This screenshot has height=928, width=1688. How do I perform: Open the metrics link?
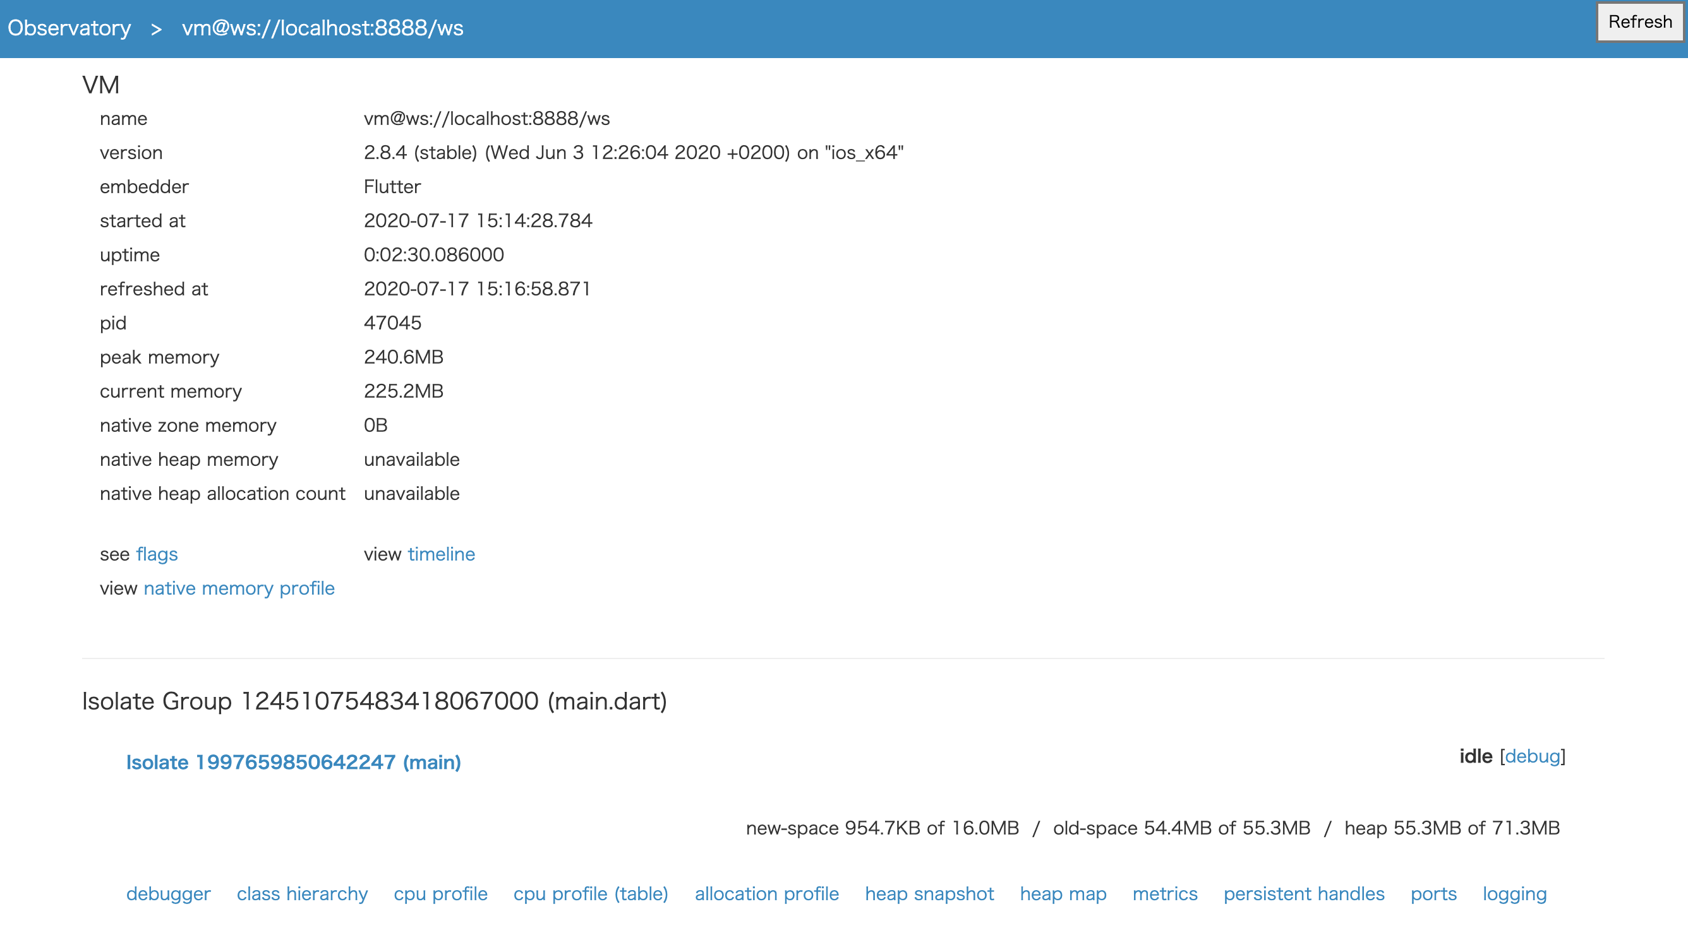[x=1164, y=894]
